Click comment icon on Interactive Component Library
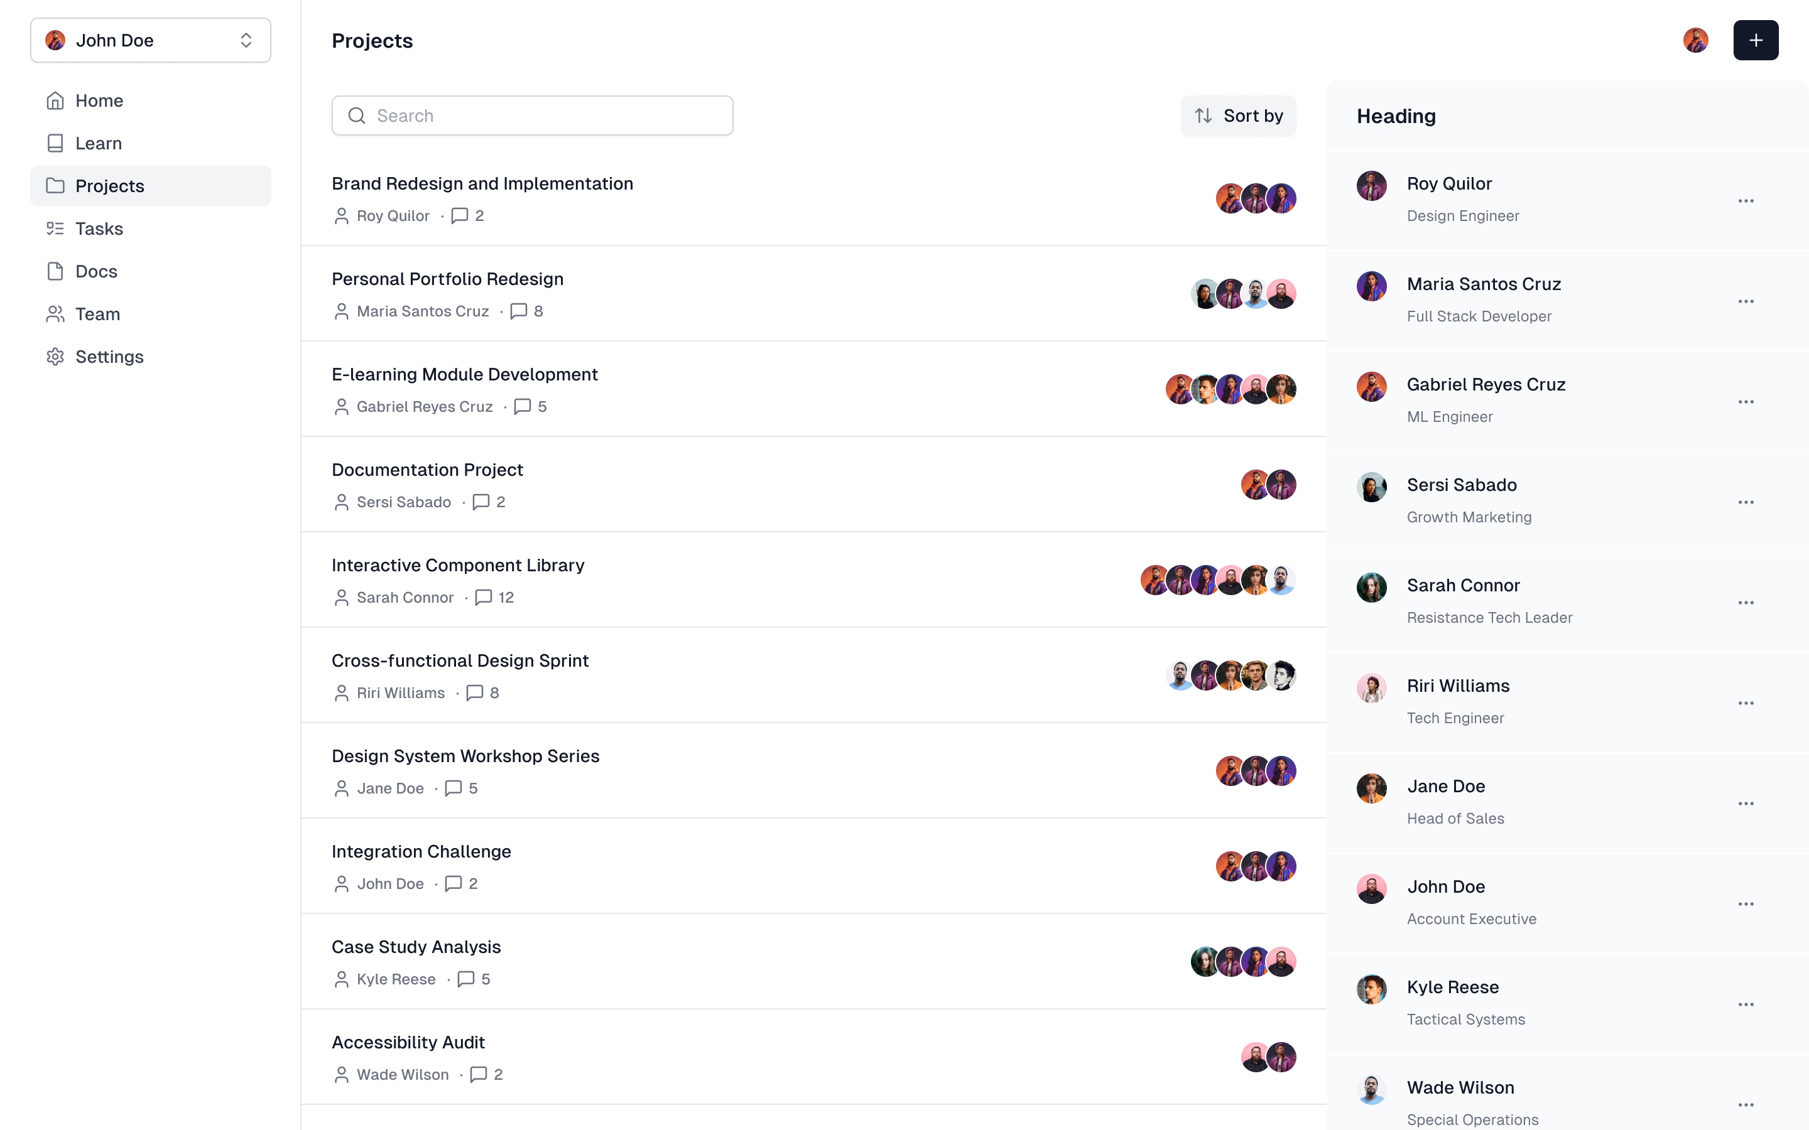The width and height of the screenshot is (1809, 1130). 484,597
